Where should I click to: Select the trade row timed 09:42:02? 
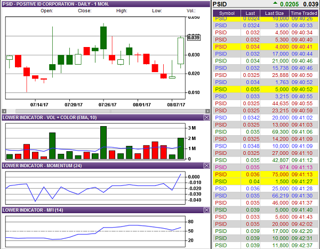point(265,224)
